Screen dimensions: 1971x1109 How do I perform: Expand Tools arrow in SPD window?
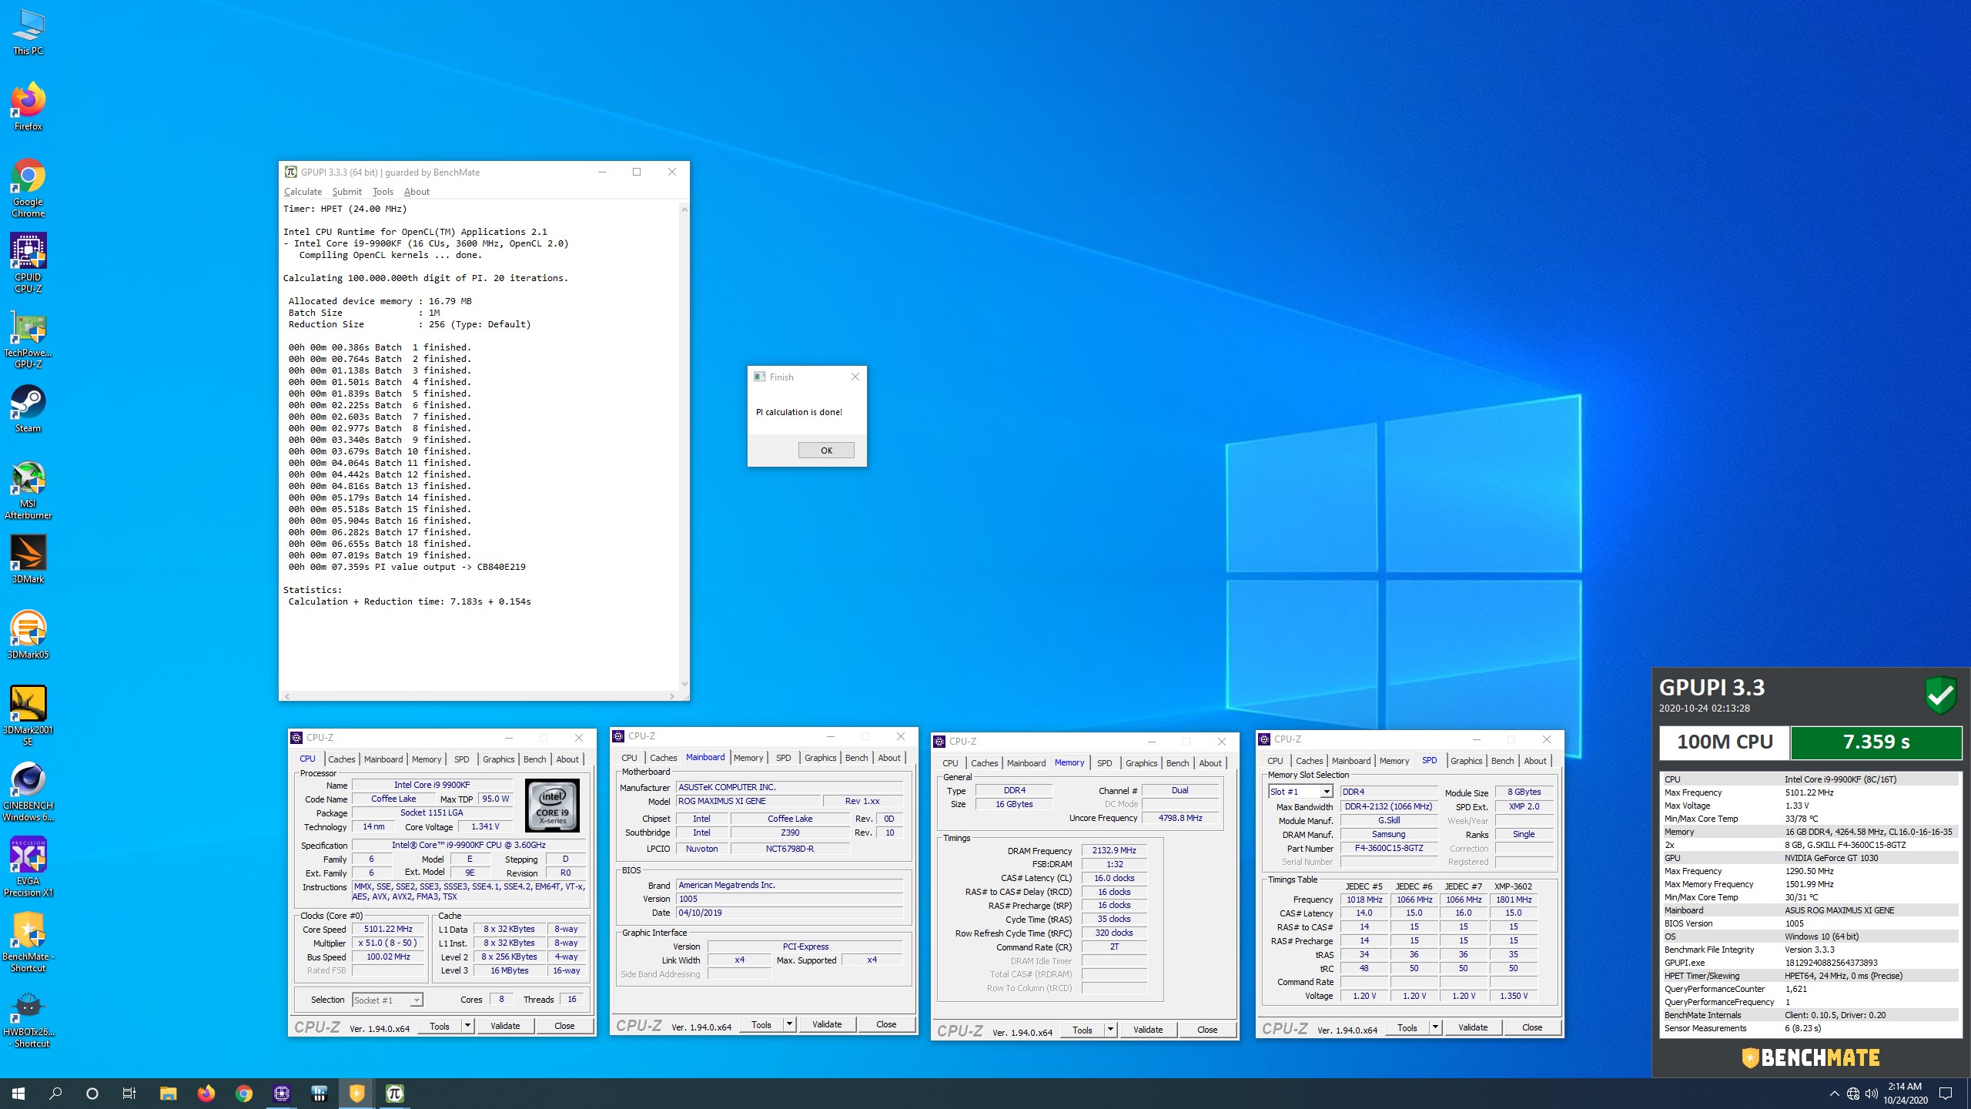[1435, 1027]
